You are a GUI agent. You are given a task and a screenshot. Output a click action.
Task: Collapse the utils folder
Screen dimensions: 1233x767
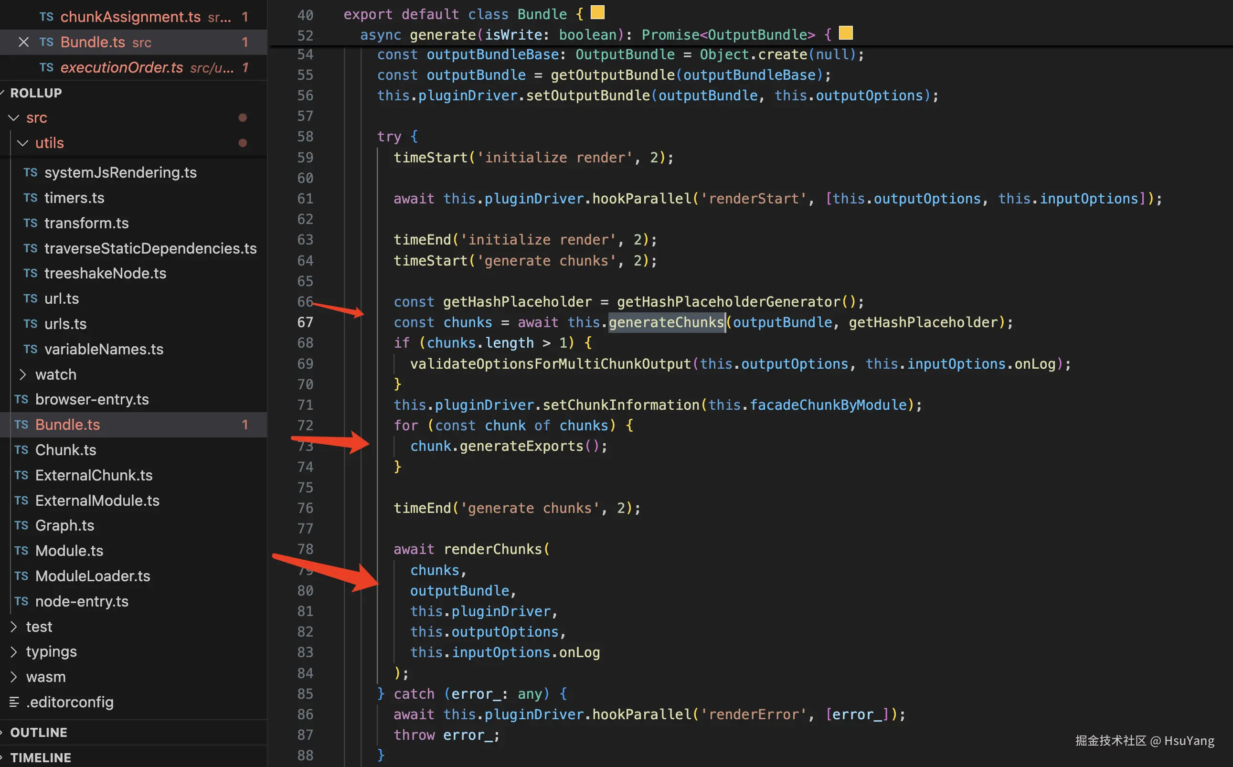pyautogui.click(x=23, y=143)
